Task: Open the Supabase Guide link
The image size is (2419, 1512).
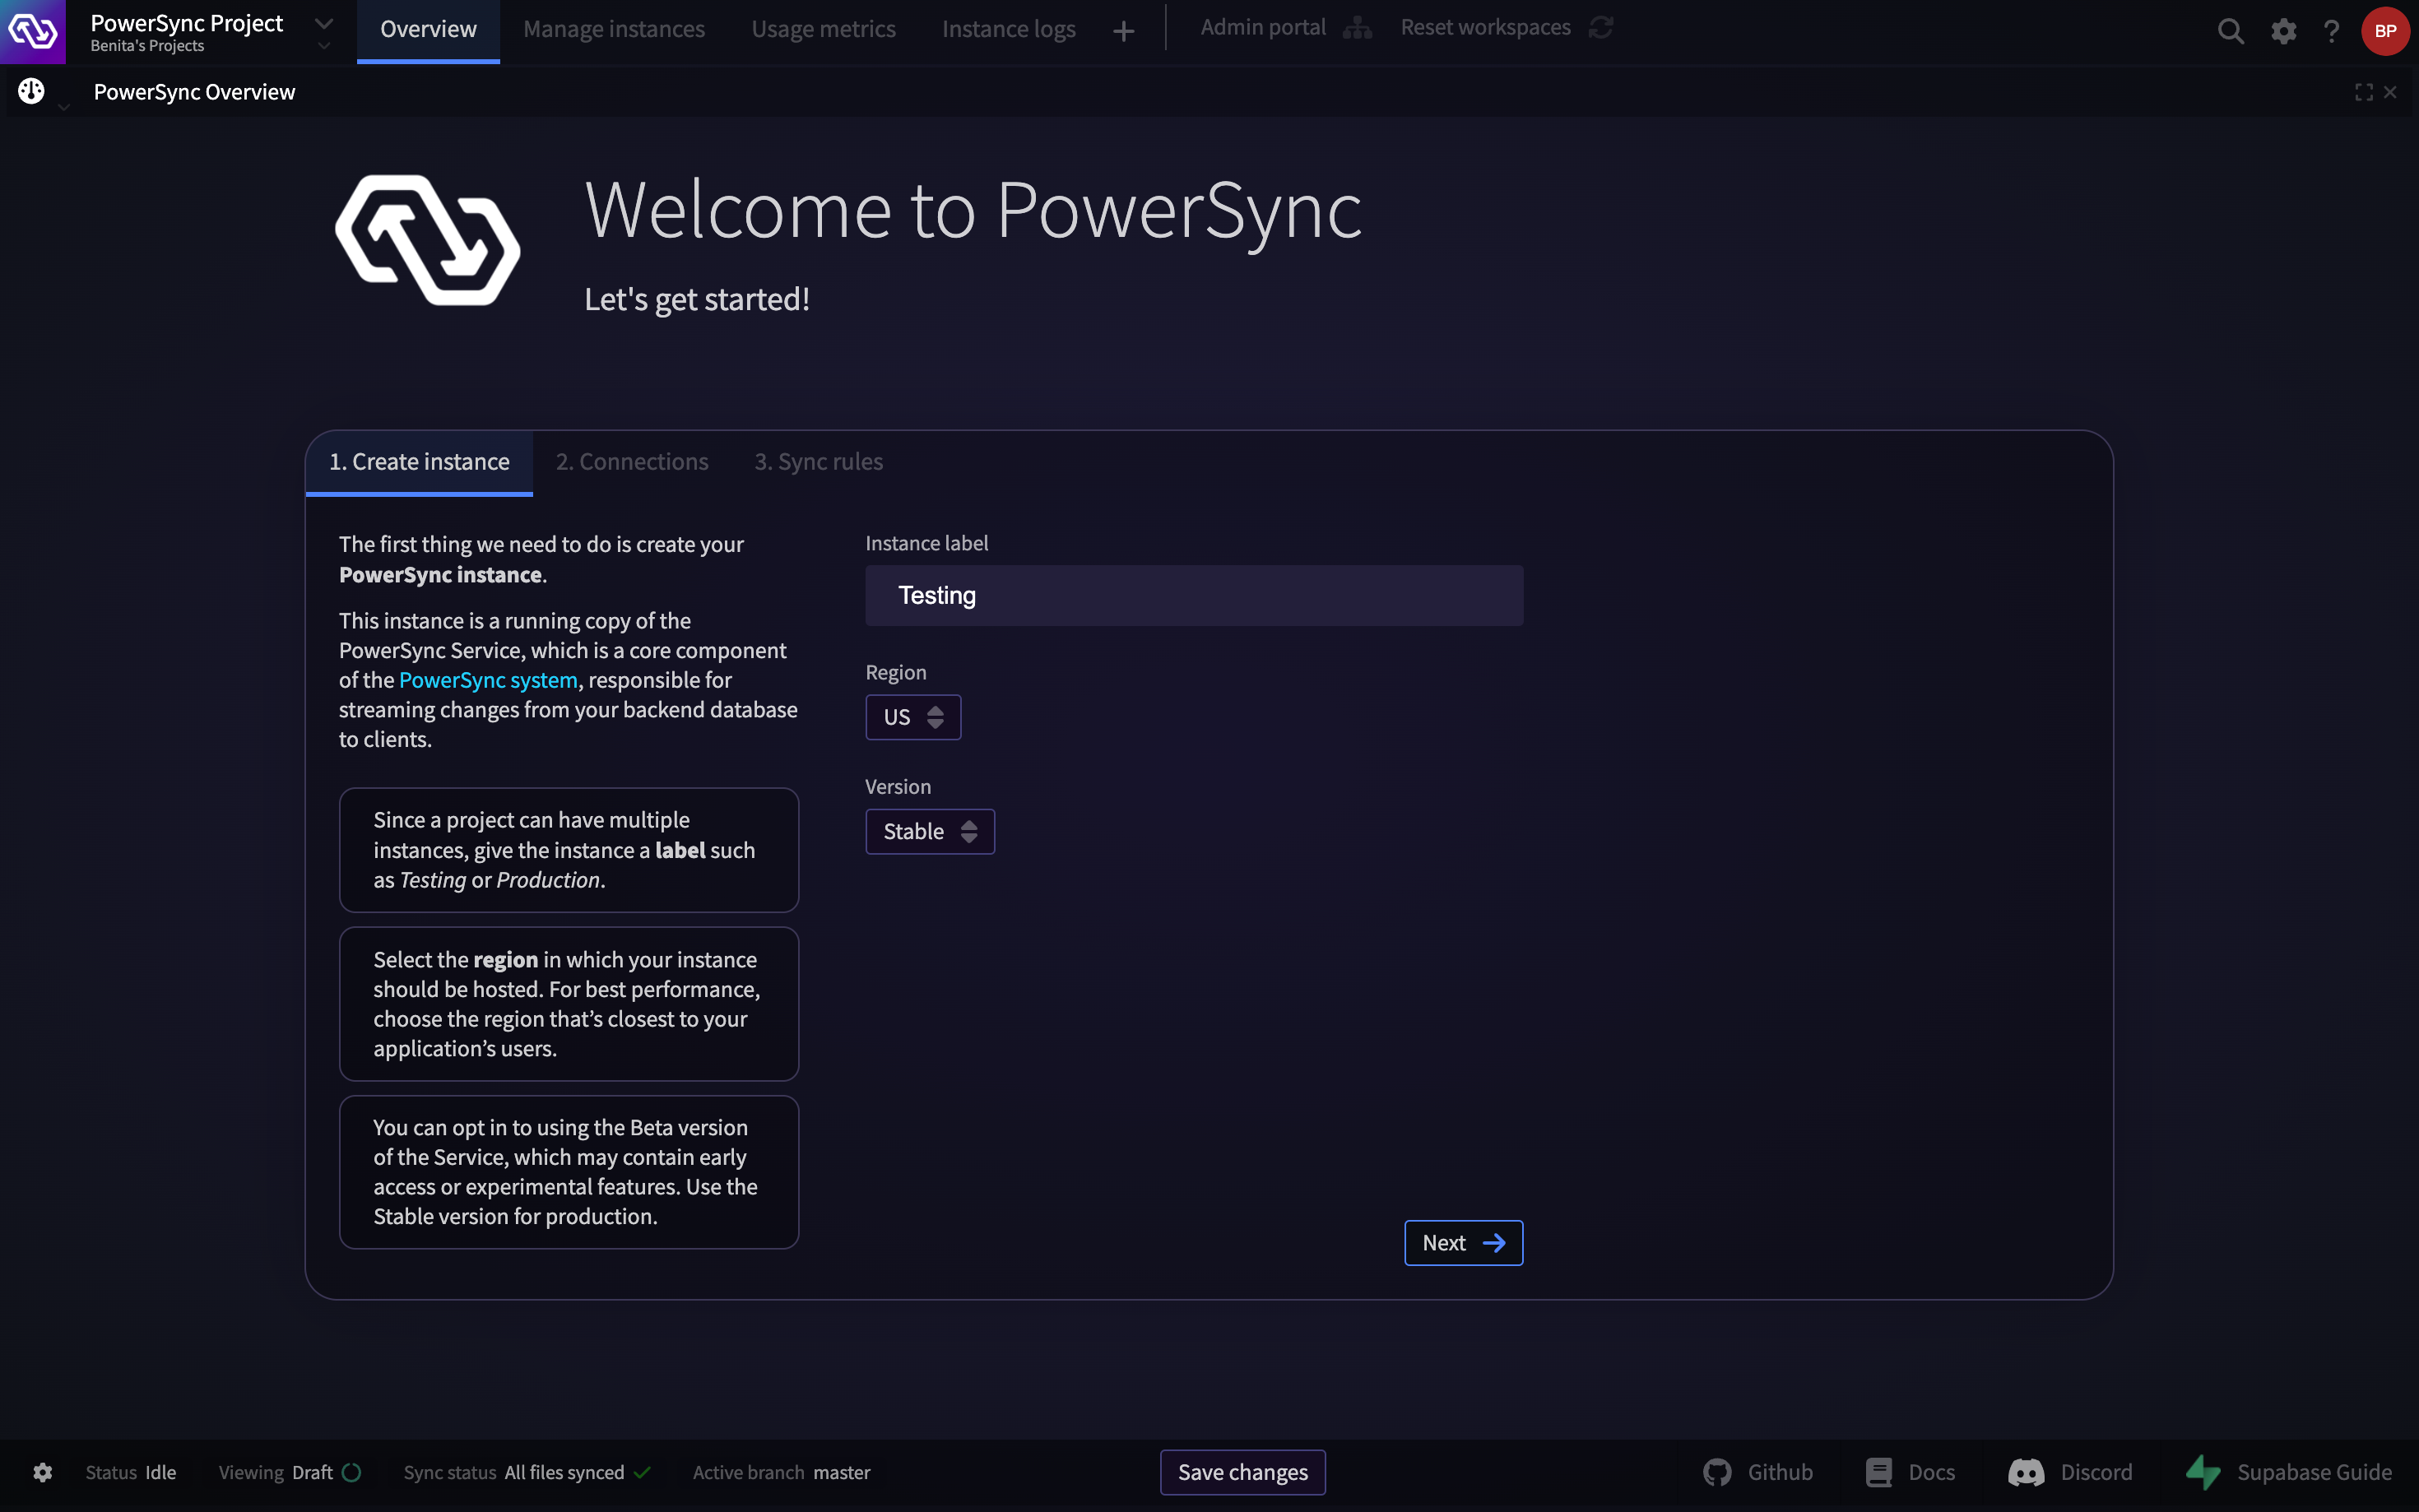Action: coord(2288,1472)
